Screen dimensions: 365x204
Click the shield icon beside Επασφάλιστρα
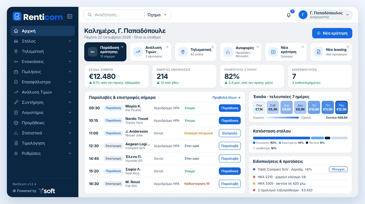(16, 82)
